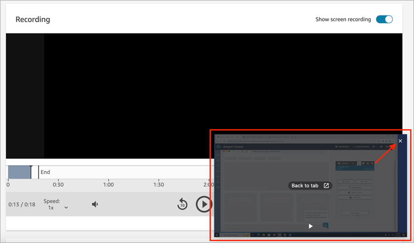Screen dimensions: 414x243
Task: Play video in the picture-in-picture overlay
Action: click(311, 226)
